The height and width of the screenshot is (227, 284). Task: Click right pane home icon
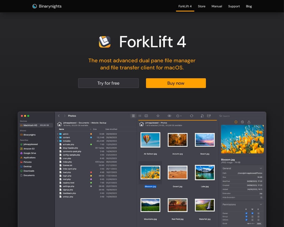[x=141, y=124]
